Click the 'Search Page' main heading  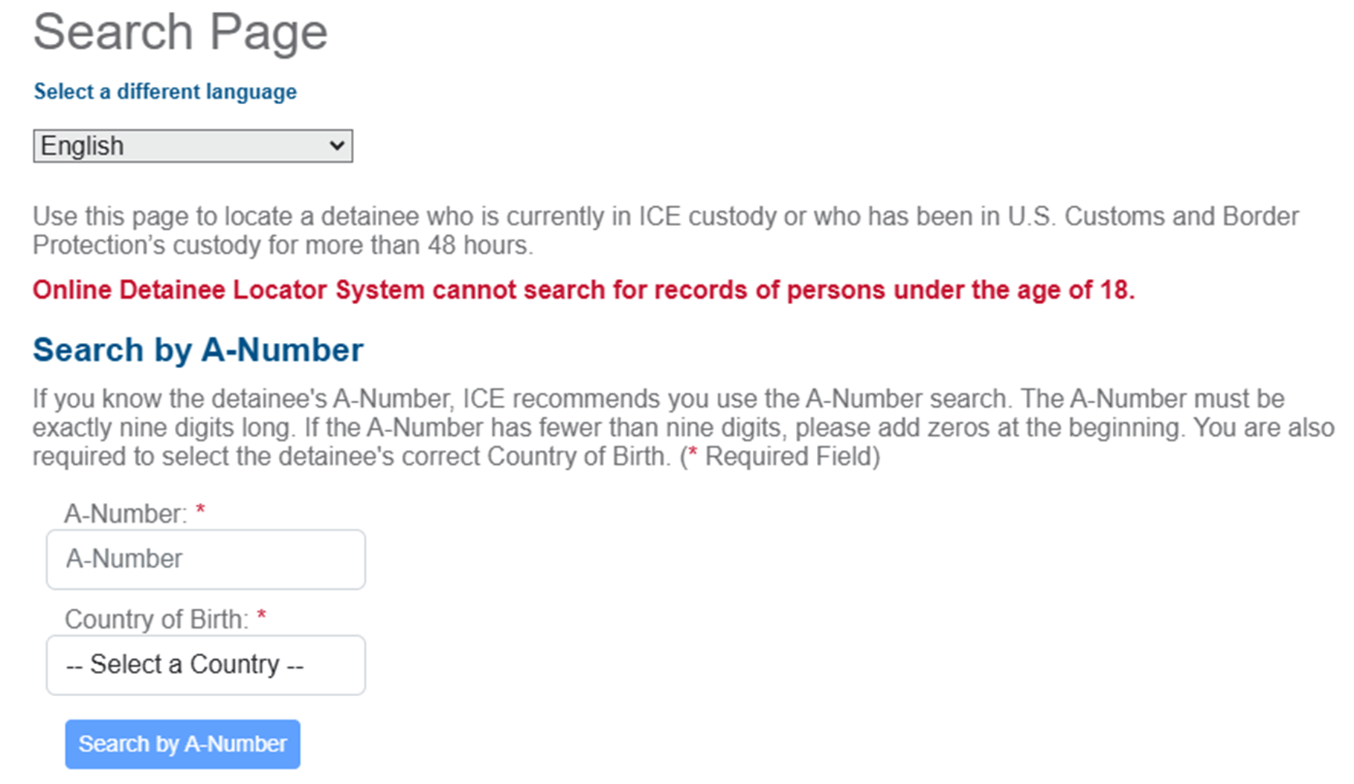click(x=180, y=32)
